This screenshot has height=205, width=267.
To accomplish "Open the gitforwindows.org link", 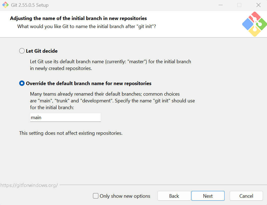I will click(29, 185).
